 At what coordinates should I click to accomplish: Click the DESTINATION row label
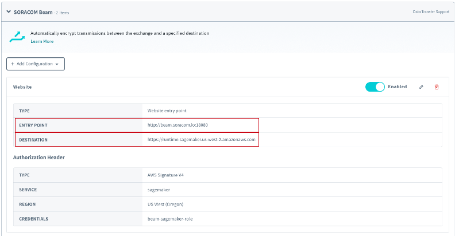33,140
